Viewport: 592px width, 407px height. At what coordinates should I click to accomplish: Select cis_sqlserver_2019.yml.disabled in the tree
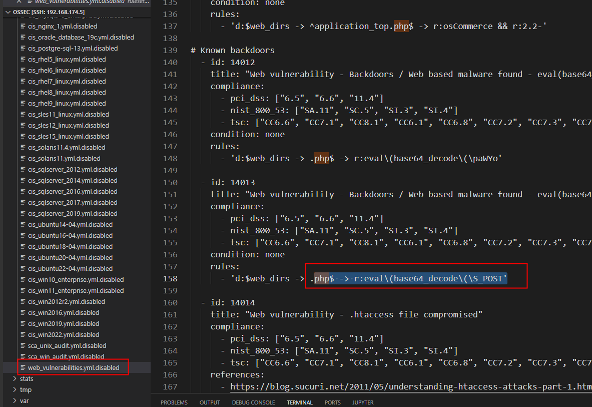pos(73,213)
